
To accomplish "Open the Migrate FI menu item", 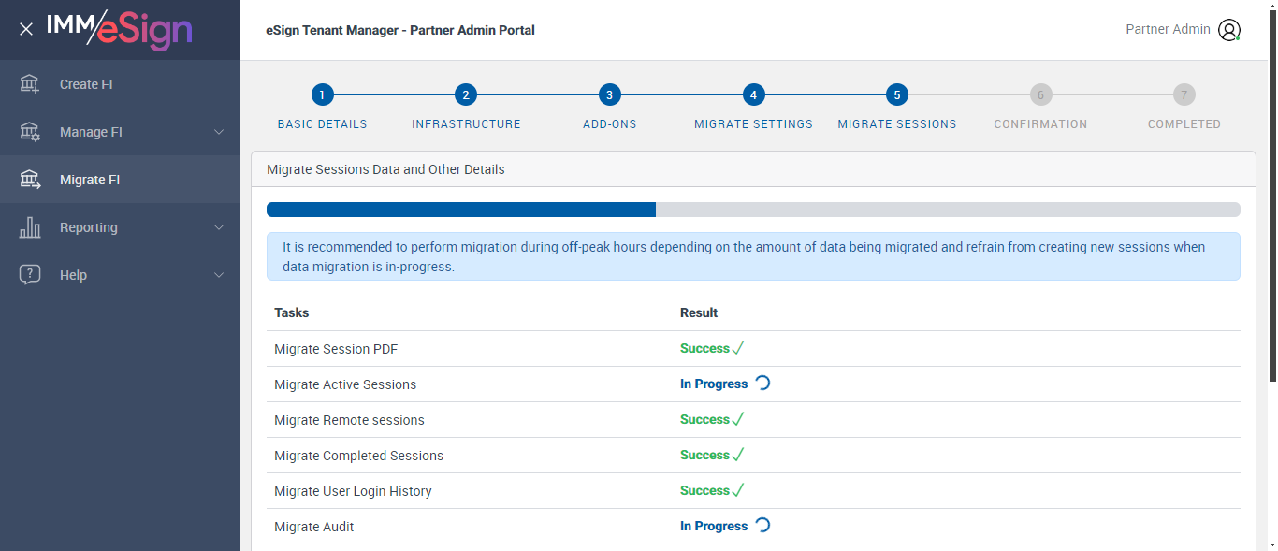I will 90,180.
